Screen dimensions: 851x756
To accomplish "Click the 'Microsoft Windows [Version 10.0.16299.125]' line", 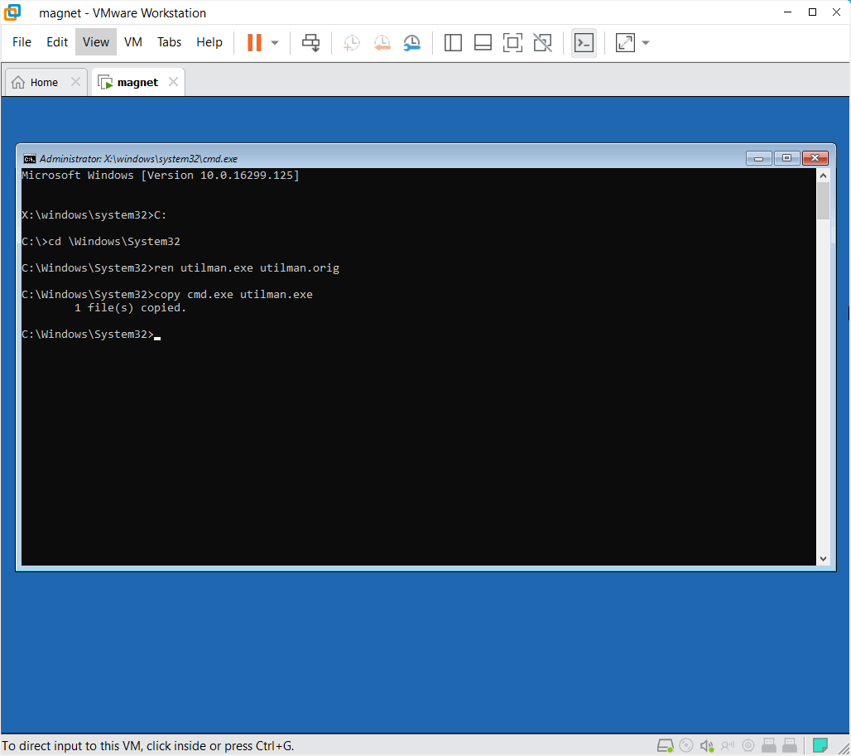I will (x=160, y=176).
